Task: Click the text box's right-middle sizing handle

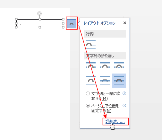Action: click(63, 23)
